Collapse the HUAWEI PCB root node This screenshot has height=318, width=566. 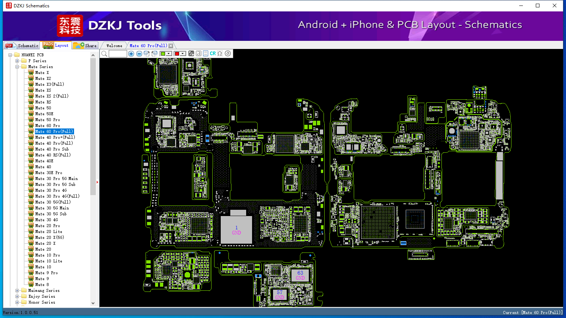coord(10,55)
